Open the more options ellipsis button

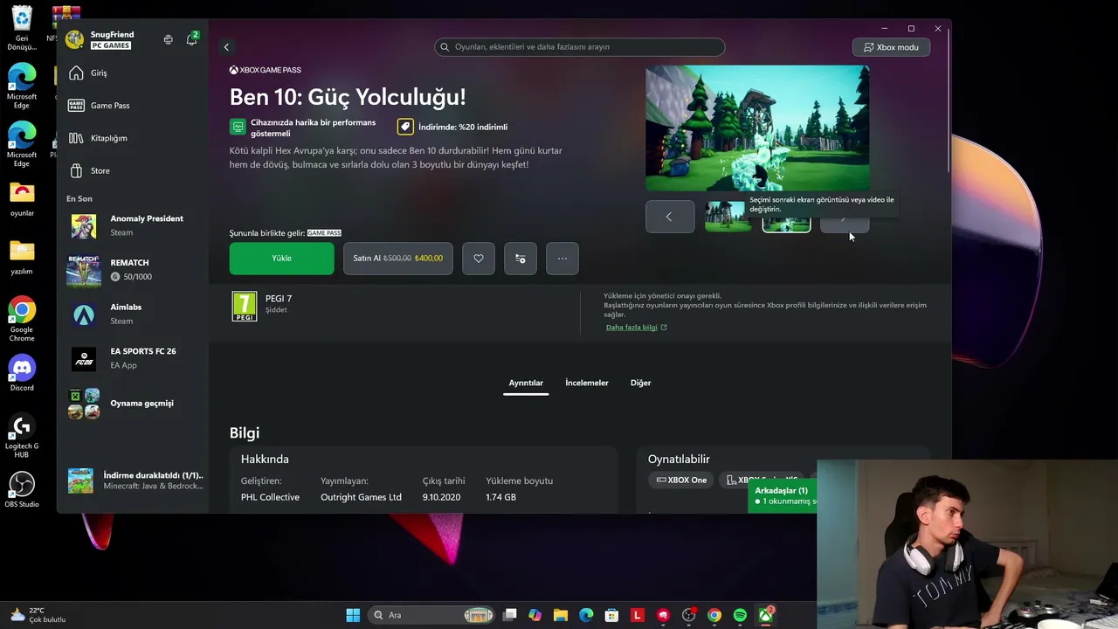562,259
